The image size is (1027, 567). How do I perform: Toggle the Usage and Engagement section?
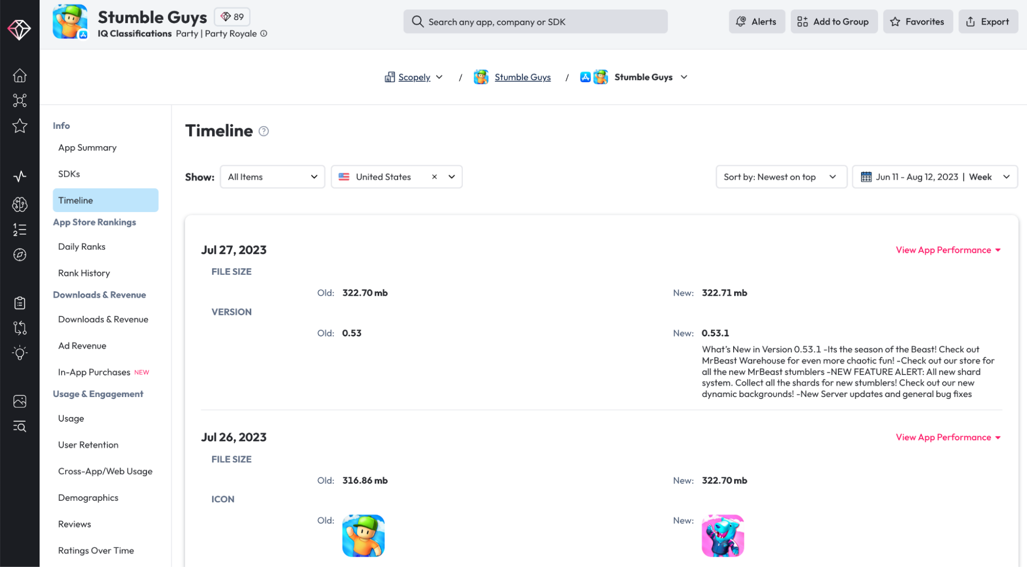98,394
